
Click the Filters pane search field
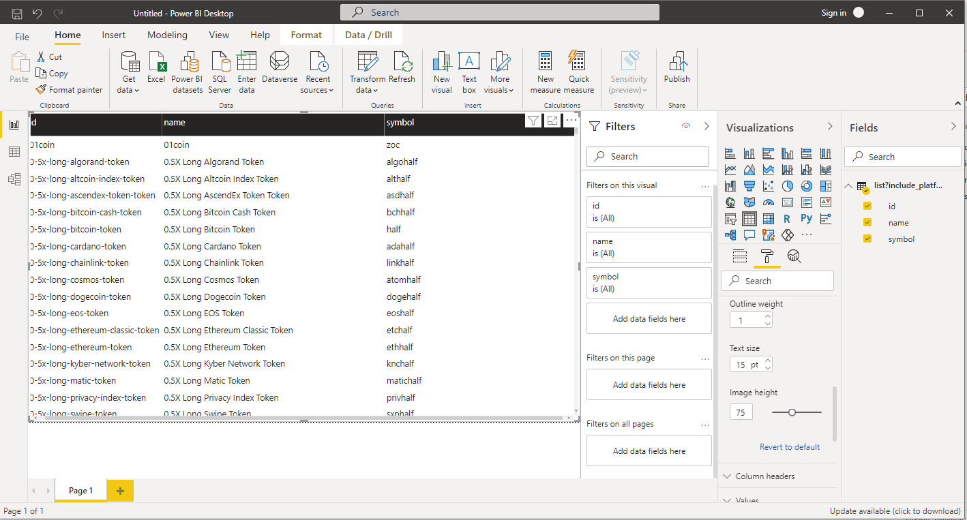pyautogui.click(x=648, y=156)
